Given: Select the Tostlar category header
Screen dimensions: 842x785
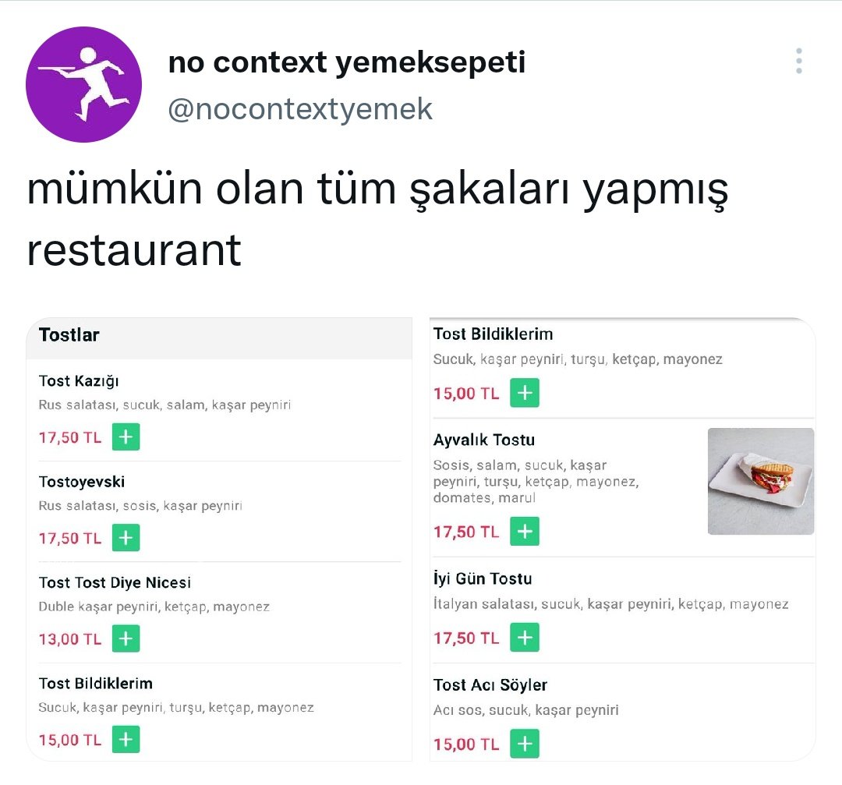Looking at the screenshot, I should (x=69, y=335).
